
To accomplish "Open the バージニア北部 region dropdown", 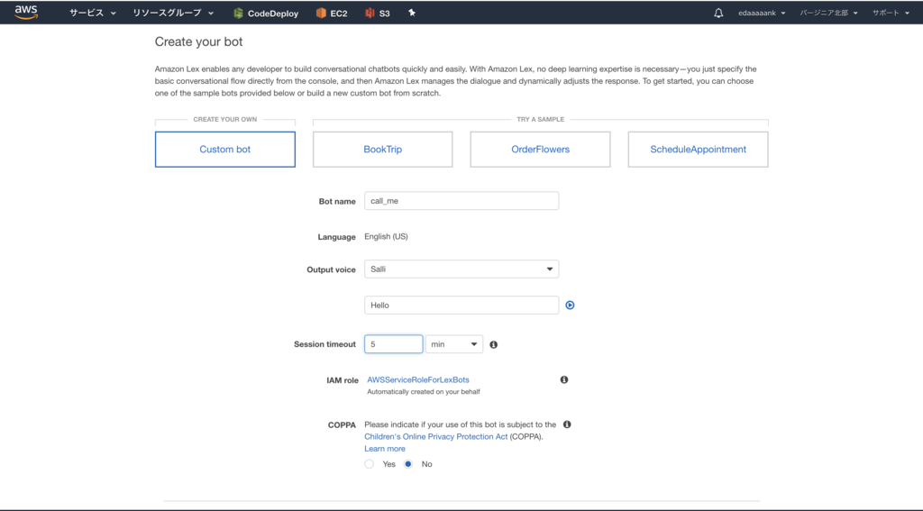I will [828, 13].
